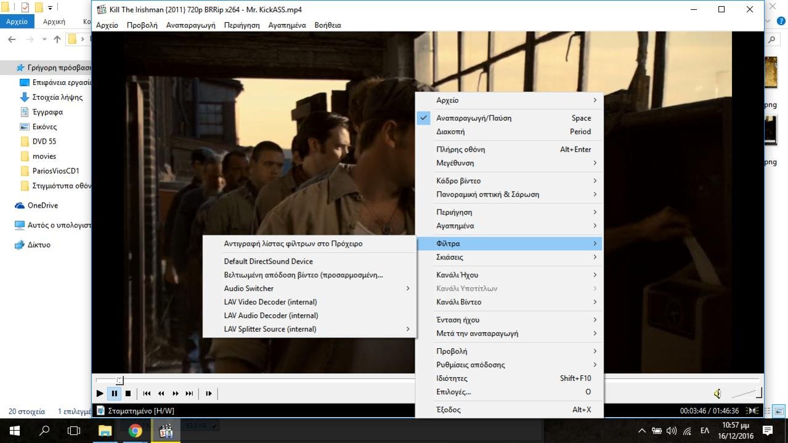
Task: Skip to previous file with skip-back icon
Action: (147, 393)
